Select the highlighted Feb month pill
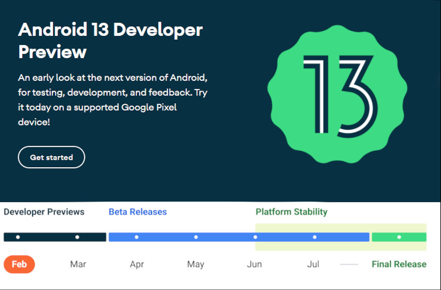The width and height of the screenshot is (441, 290). click(x=20, y=264)
